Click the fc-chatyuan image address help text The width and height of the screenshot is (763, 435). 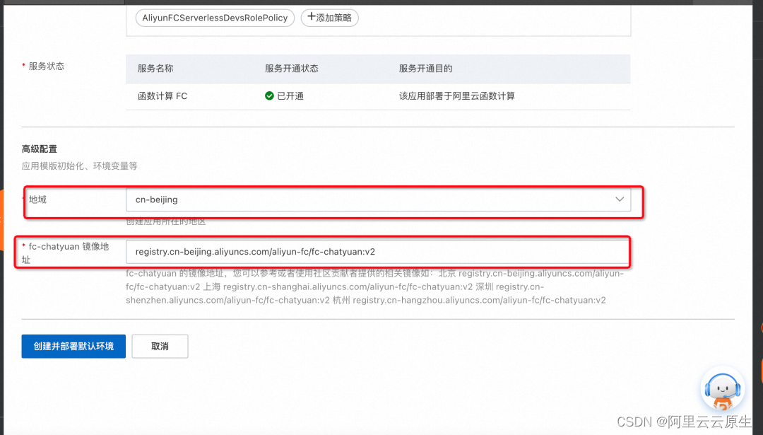(x=374, y=287)
